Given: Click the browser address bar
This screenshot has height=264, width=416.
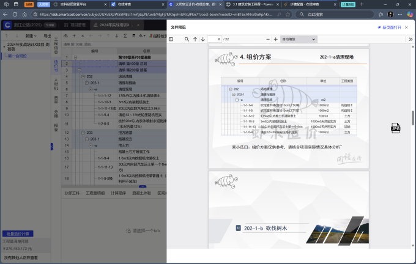Looking at the screenshot, I should click(x=184, y=13).
